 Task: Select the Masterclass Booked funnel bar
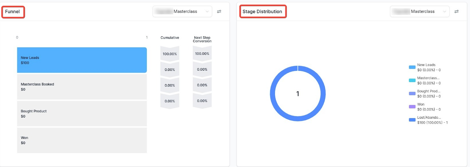(82, 87)
